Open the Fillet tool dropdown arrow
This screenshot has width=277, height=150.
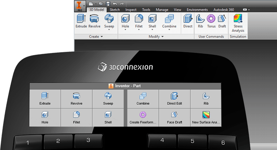[139, 30]
